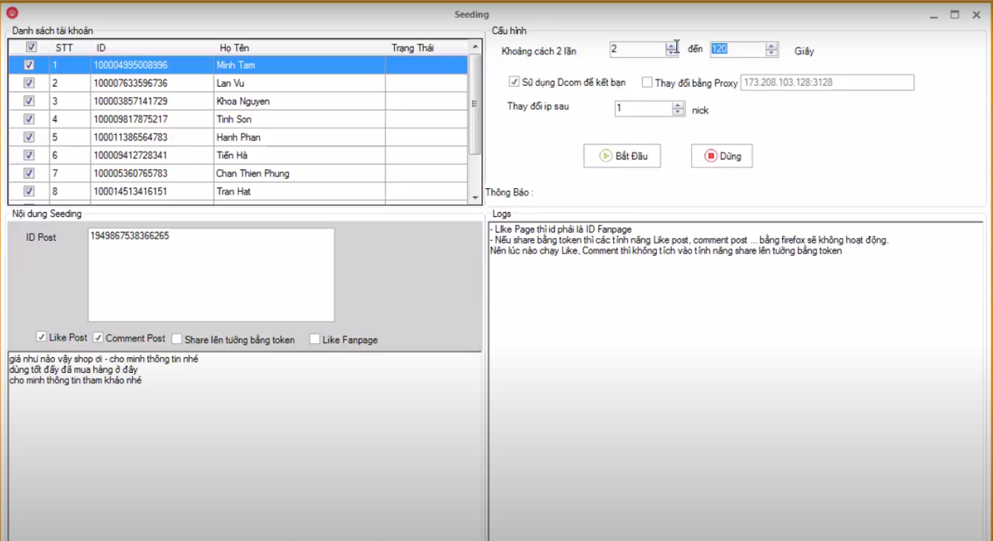Select ID cell 100011386564783

(x=152, y=137)
